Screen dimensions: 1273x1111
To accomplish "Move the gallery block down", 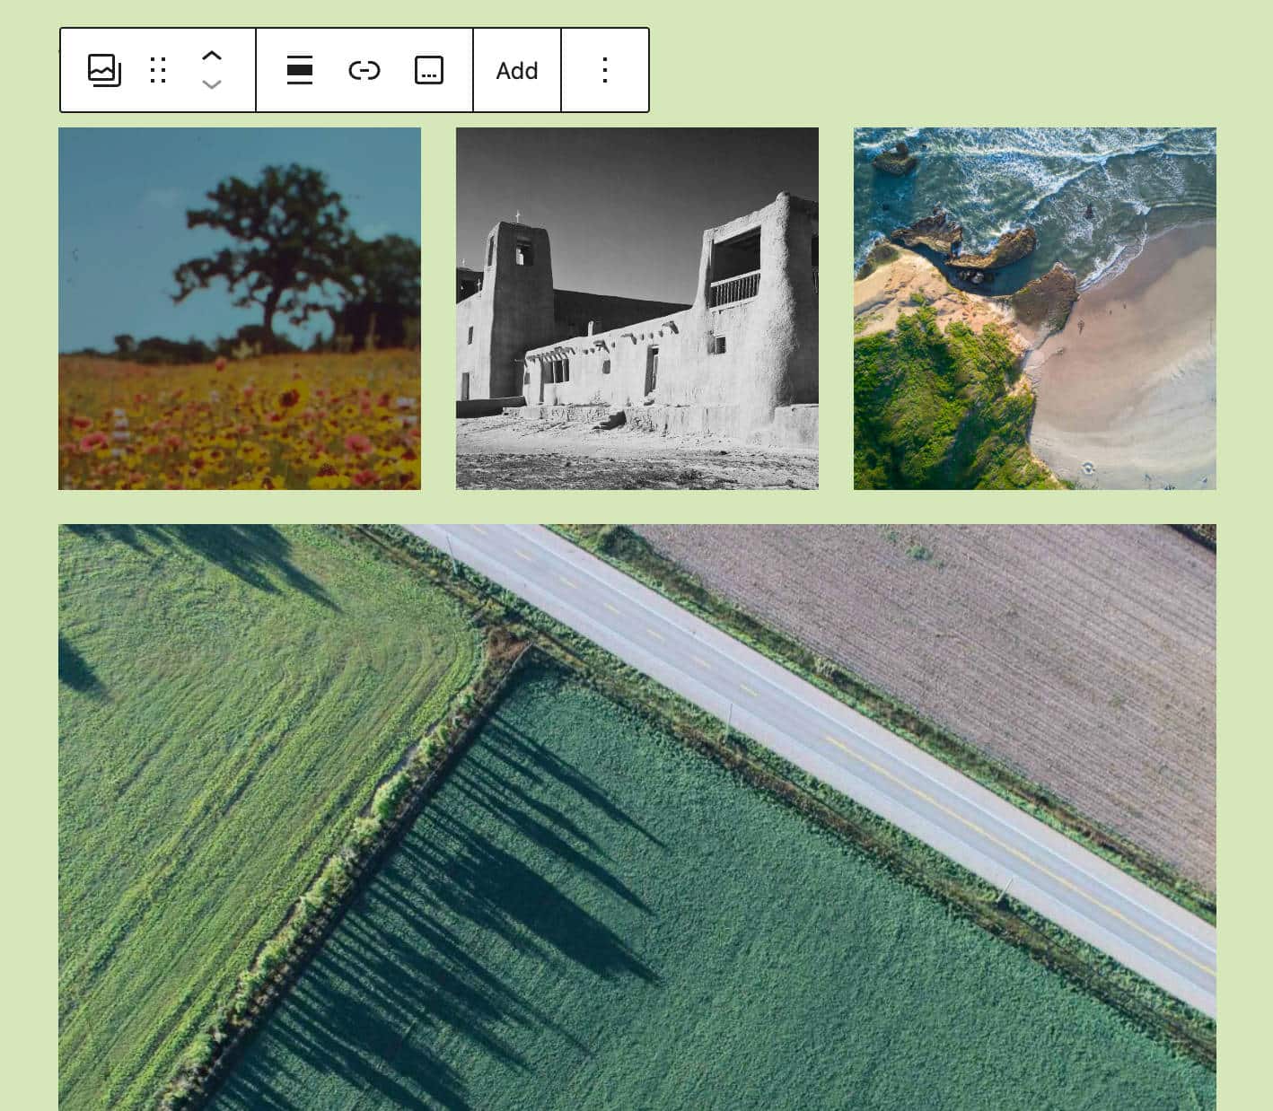I will [x=212, y=85].
